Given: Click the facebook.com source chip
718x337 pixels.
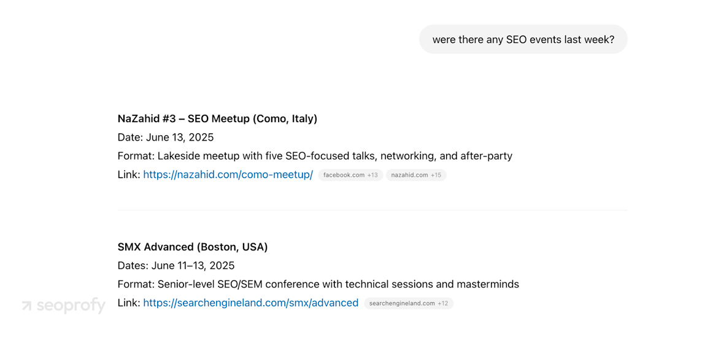Looking at the screenshot, I should pos(350,175).
